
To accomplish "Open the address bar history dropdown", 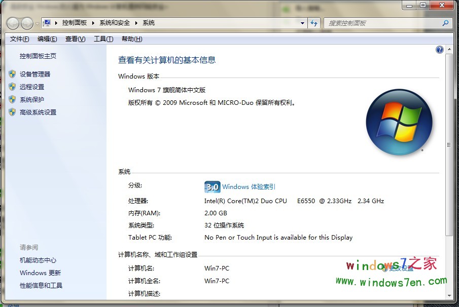I will 302,23.
